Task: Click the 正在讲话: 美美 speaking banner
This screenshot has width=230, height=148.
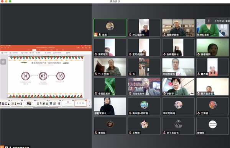Action: click(x=218, y=21)
